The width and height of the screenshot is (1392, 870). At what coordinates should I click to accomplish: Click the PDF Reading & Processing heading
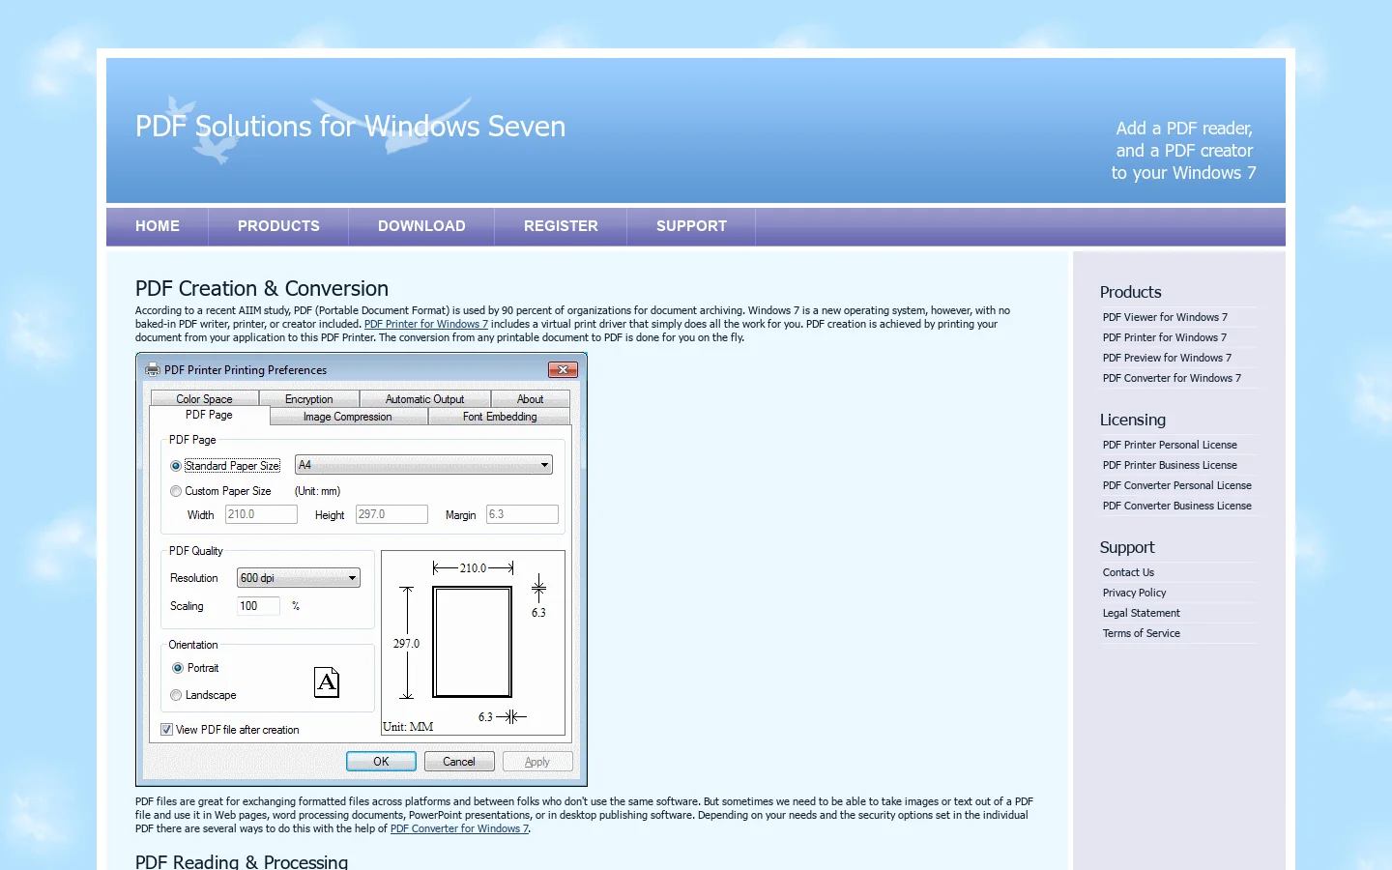[x=242, y=861]
